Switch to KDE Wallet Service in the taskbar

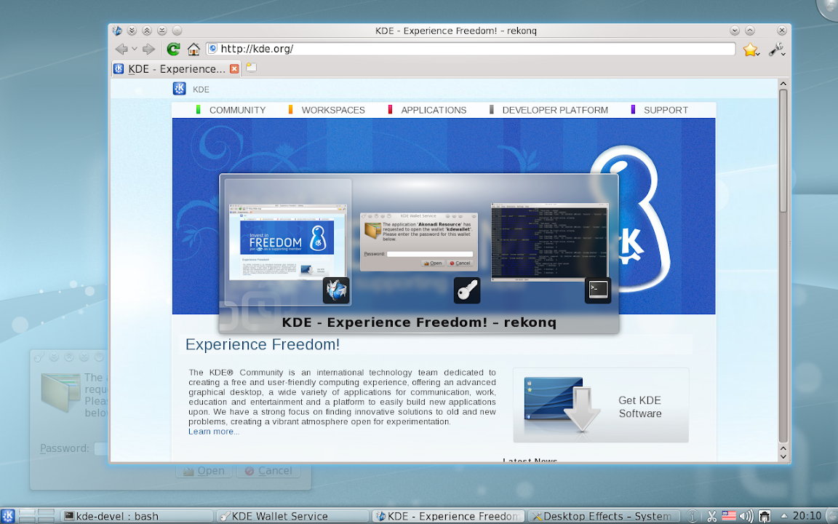(x=293, y=516)
